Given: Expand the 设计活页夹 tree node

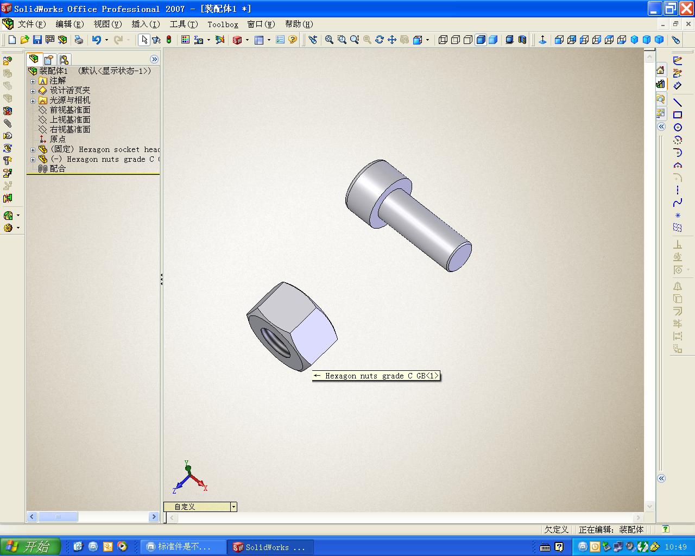Looking at the screenshot, I should tap(33, 91).
